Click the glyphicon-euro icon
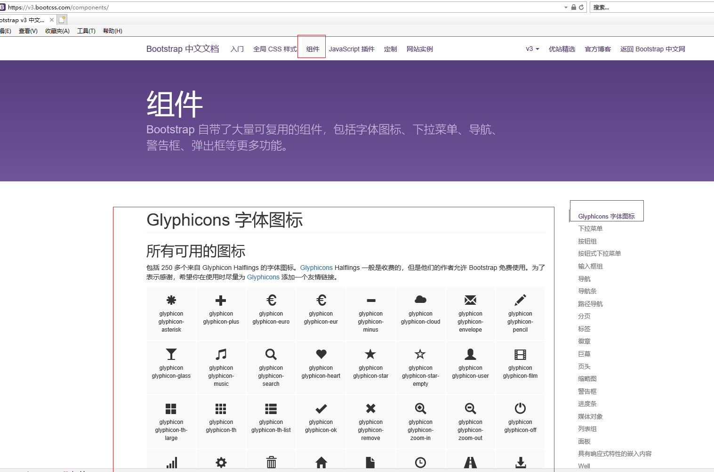The height and width of the screenshot is (472, 714). [271, 300]
